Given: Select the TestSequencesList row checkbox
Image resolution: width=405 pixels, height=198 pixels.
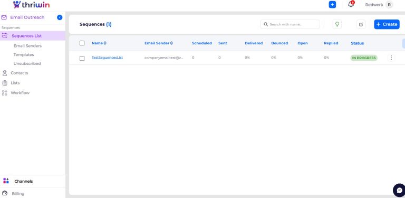Looking at the screenshot, I should point(82,58).
